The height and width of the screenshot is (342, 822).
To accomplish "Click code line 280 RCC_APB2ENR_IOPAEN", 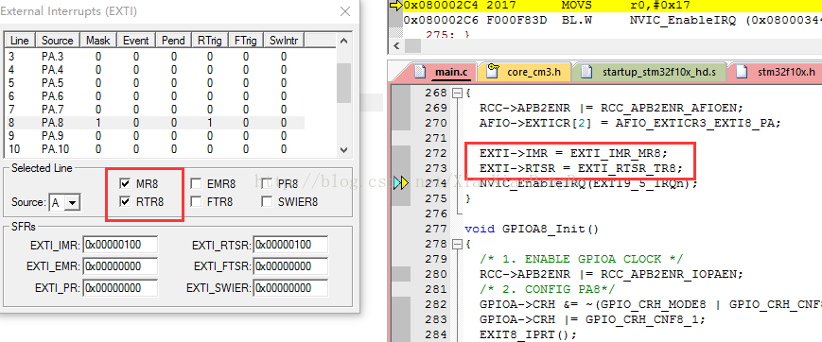I will click(x=611, y=274).
